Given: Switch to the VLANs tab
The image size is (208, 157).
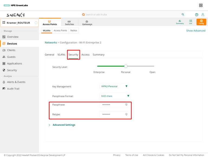Looking at the screenshot, I should point(61,55).
